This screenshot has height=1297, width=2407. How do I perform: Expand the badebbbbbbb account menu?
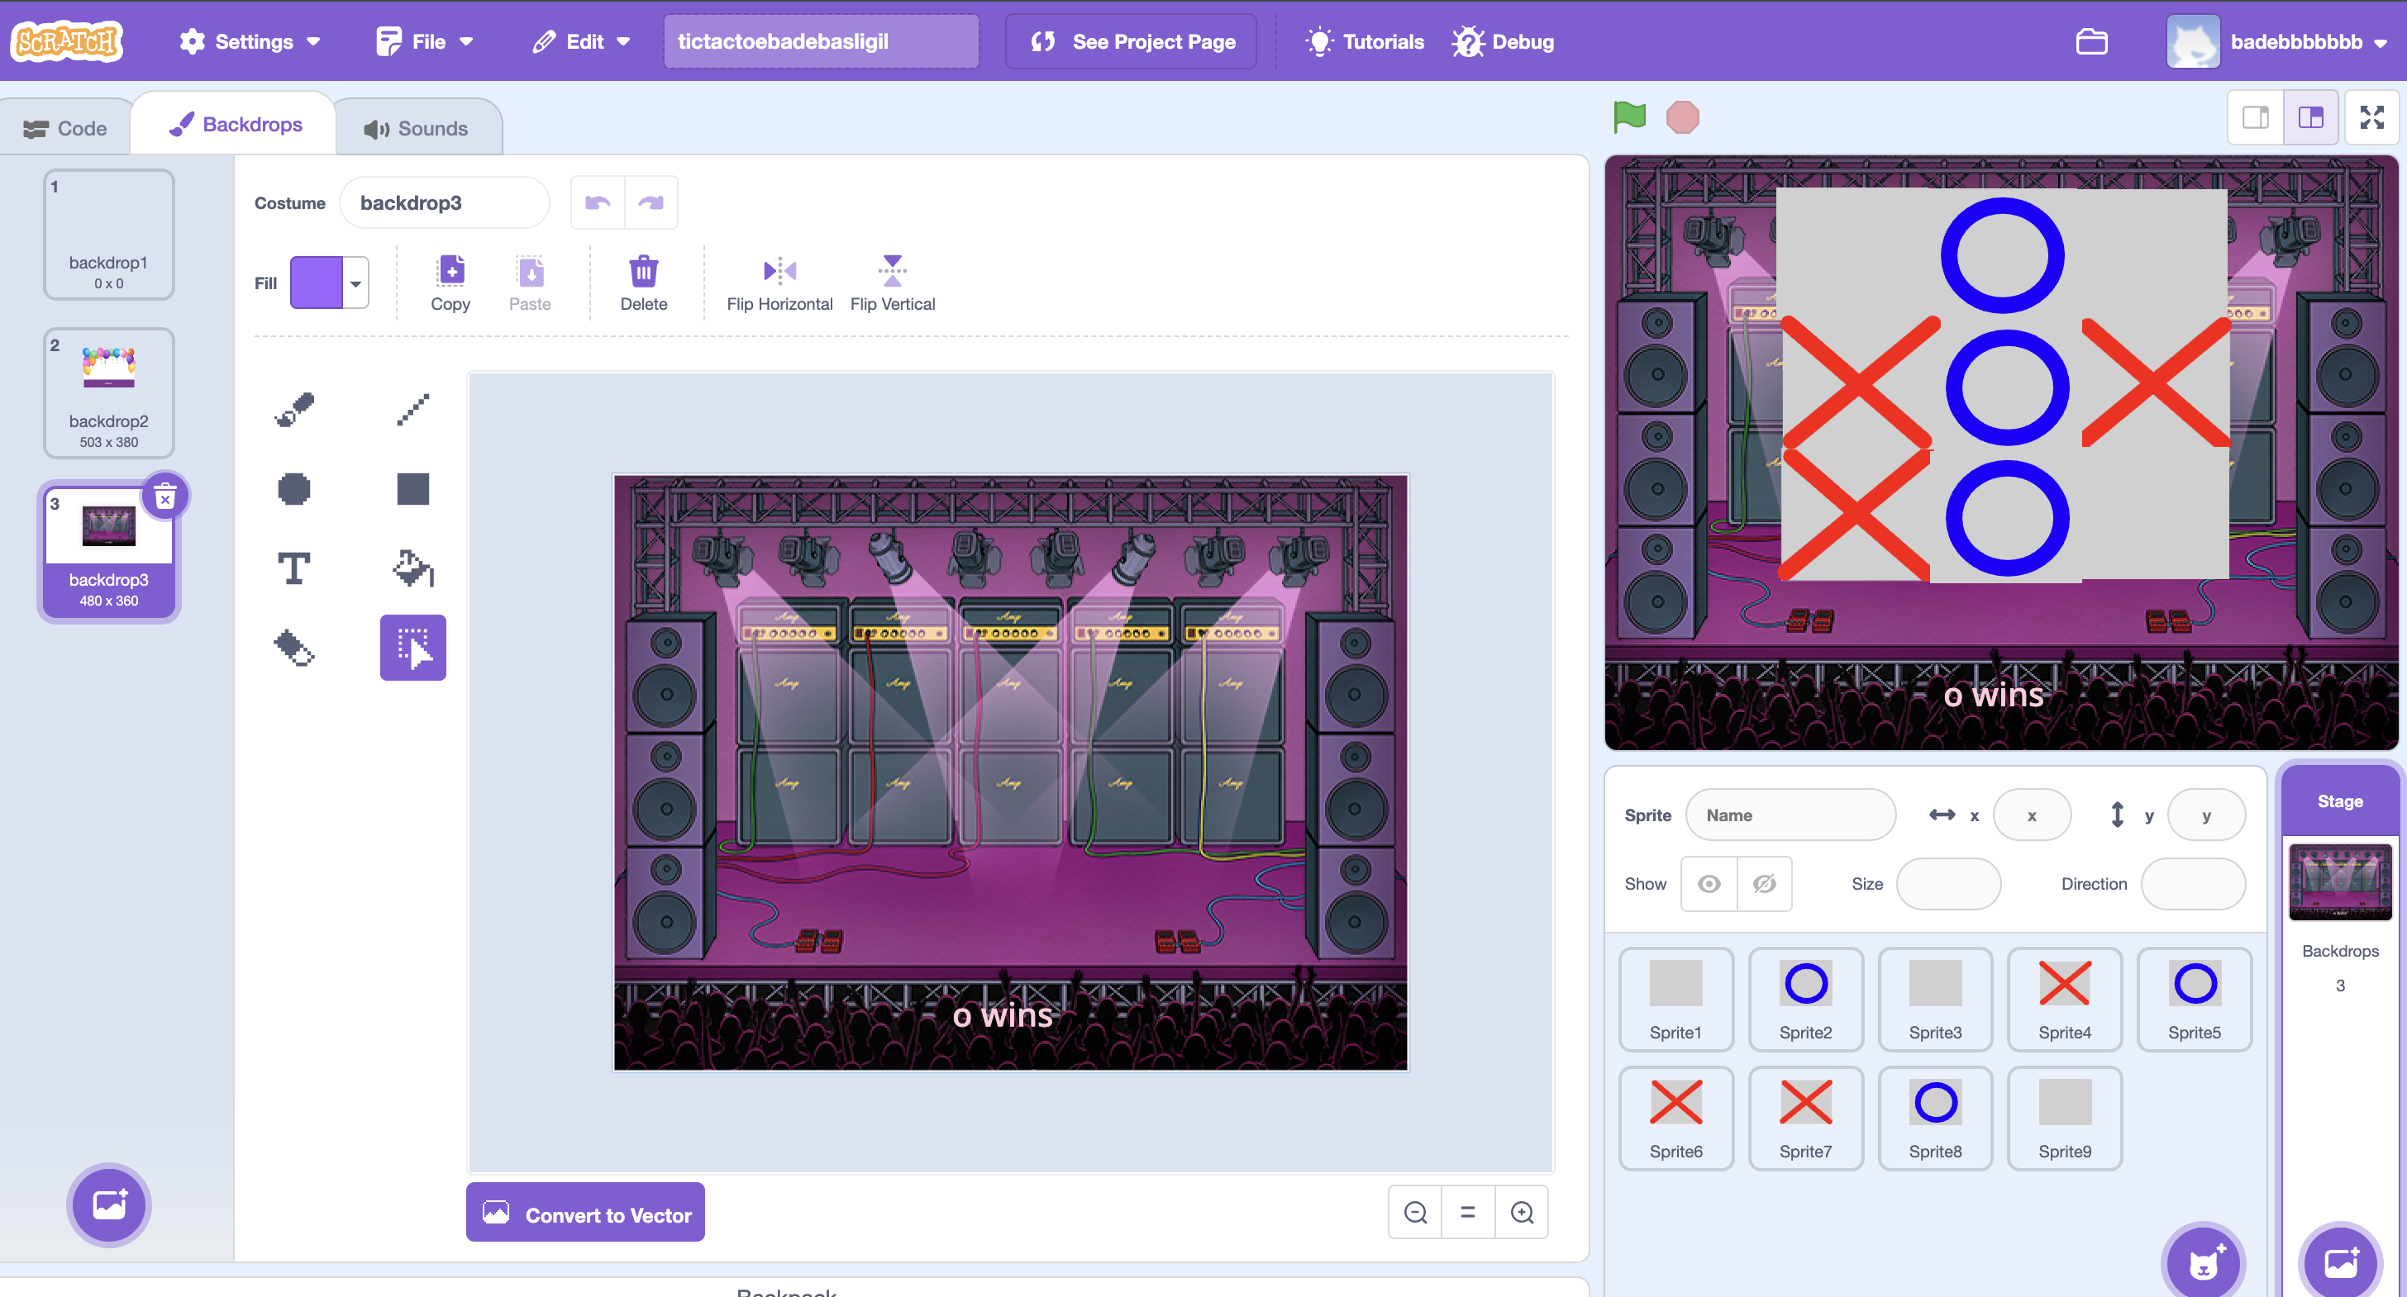(x=2278, y=41)
